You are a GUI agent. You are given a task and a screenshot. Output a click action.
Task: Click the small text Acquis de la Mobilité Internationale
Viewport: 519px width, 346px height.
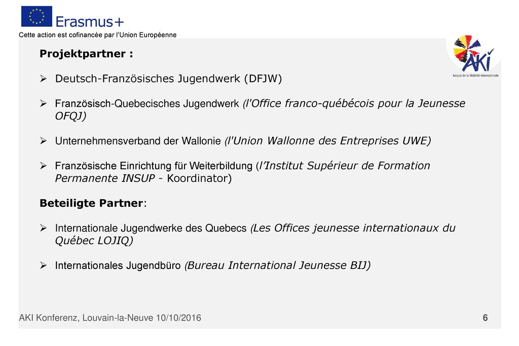(x=475, y=76)
